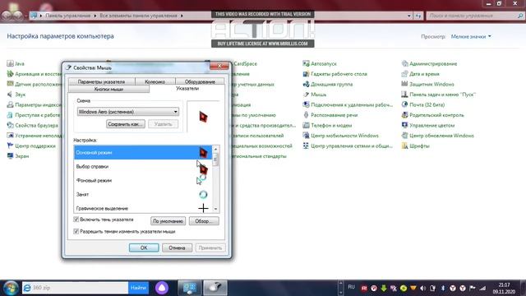The image size is (526, 296).
Task: Open Центр мобильности Windows icon
Action: 306,136
